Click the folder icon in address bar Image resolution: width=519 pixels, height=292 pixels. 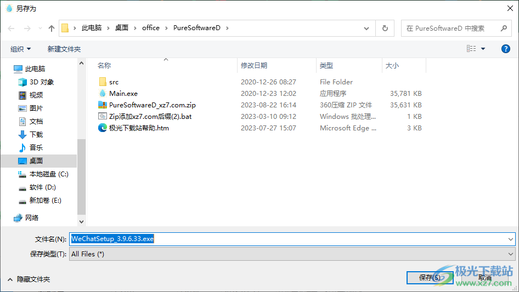(65, 28)
